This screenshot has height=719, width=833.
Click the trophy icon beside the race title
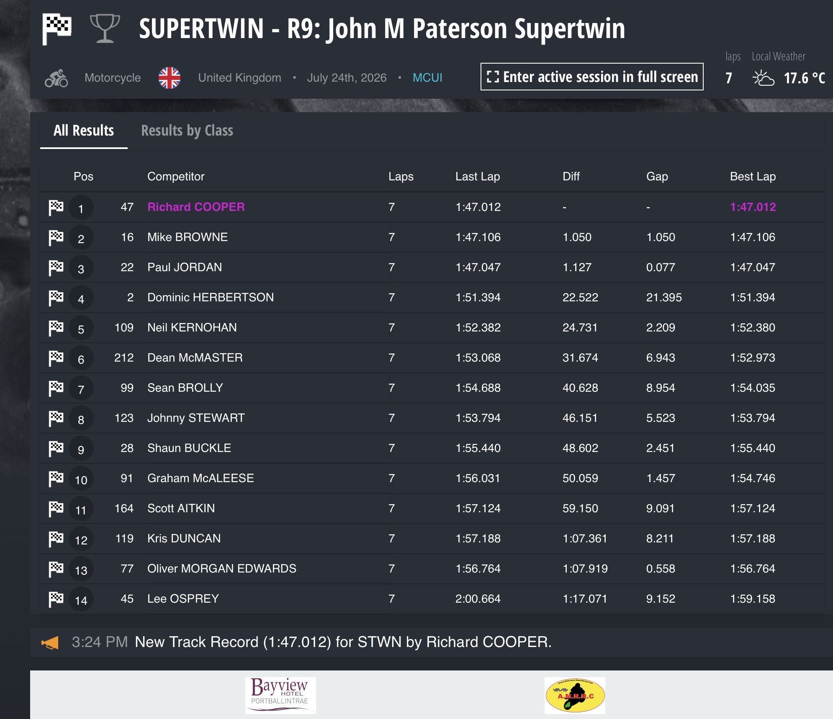coord(105,28)
